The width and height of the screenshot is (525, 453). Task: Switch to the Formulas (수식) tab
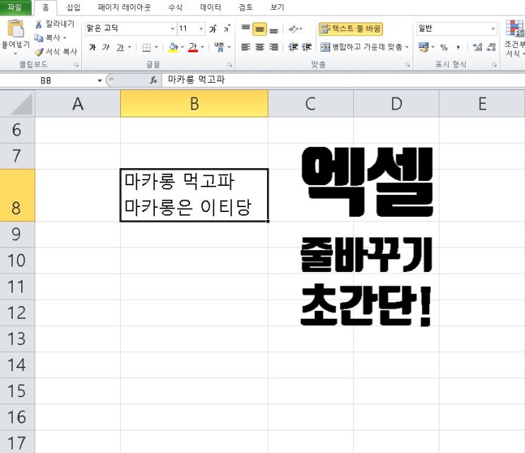tap(175, 7)
